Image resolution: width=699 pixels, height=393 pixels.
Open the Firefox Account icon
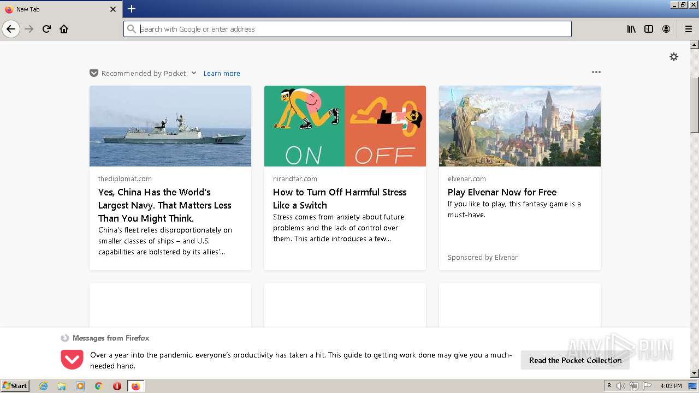coord(666,29)
